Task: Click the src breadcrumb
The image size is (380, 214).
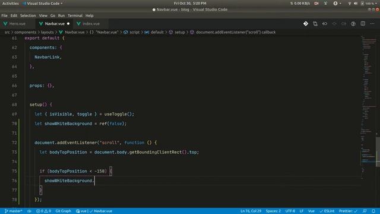Action: click(x=7, y=32)
